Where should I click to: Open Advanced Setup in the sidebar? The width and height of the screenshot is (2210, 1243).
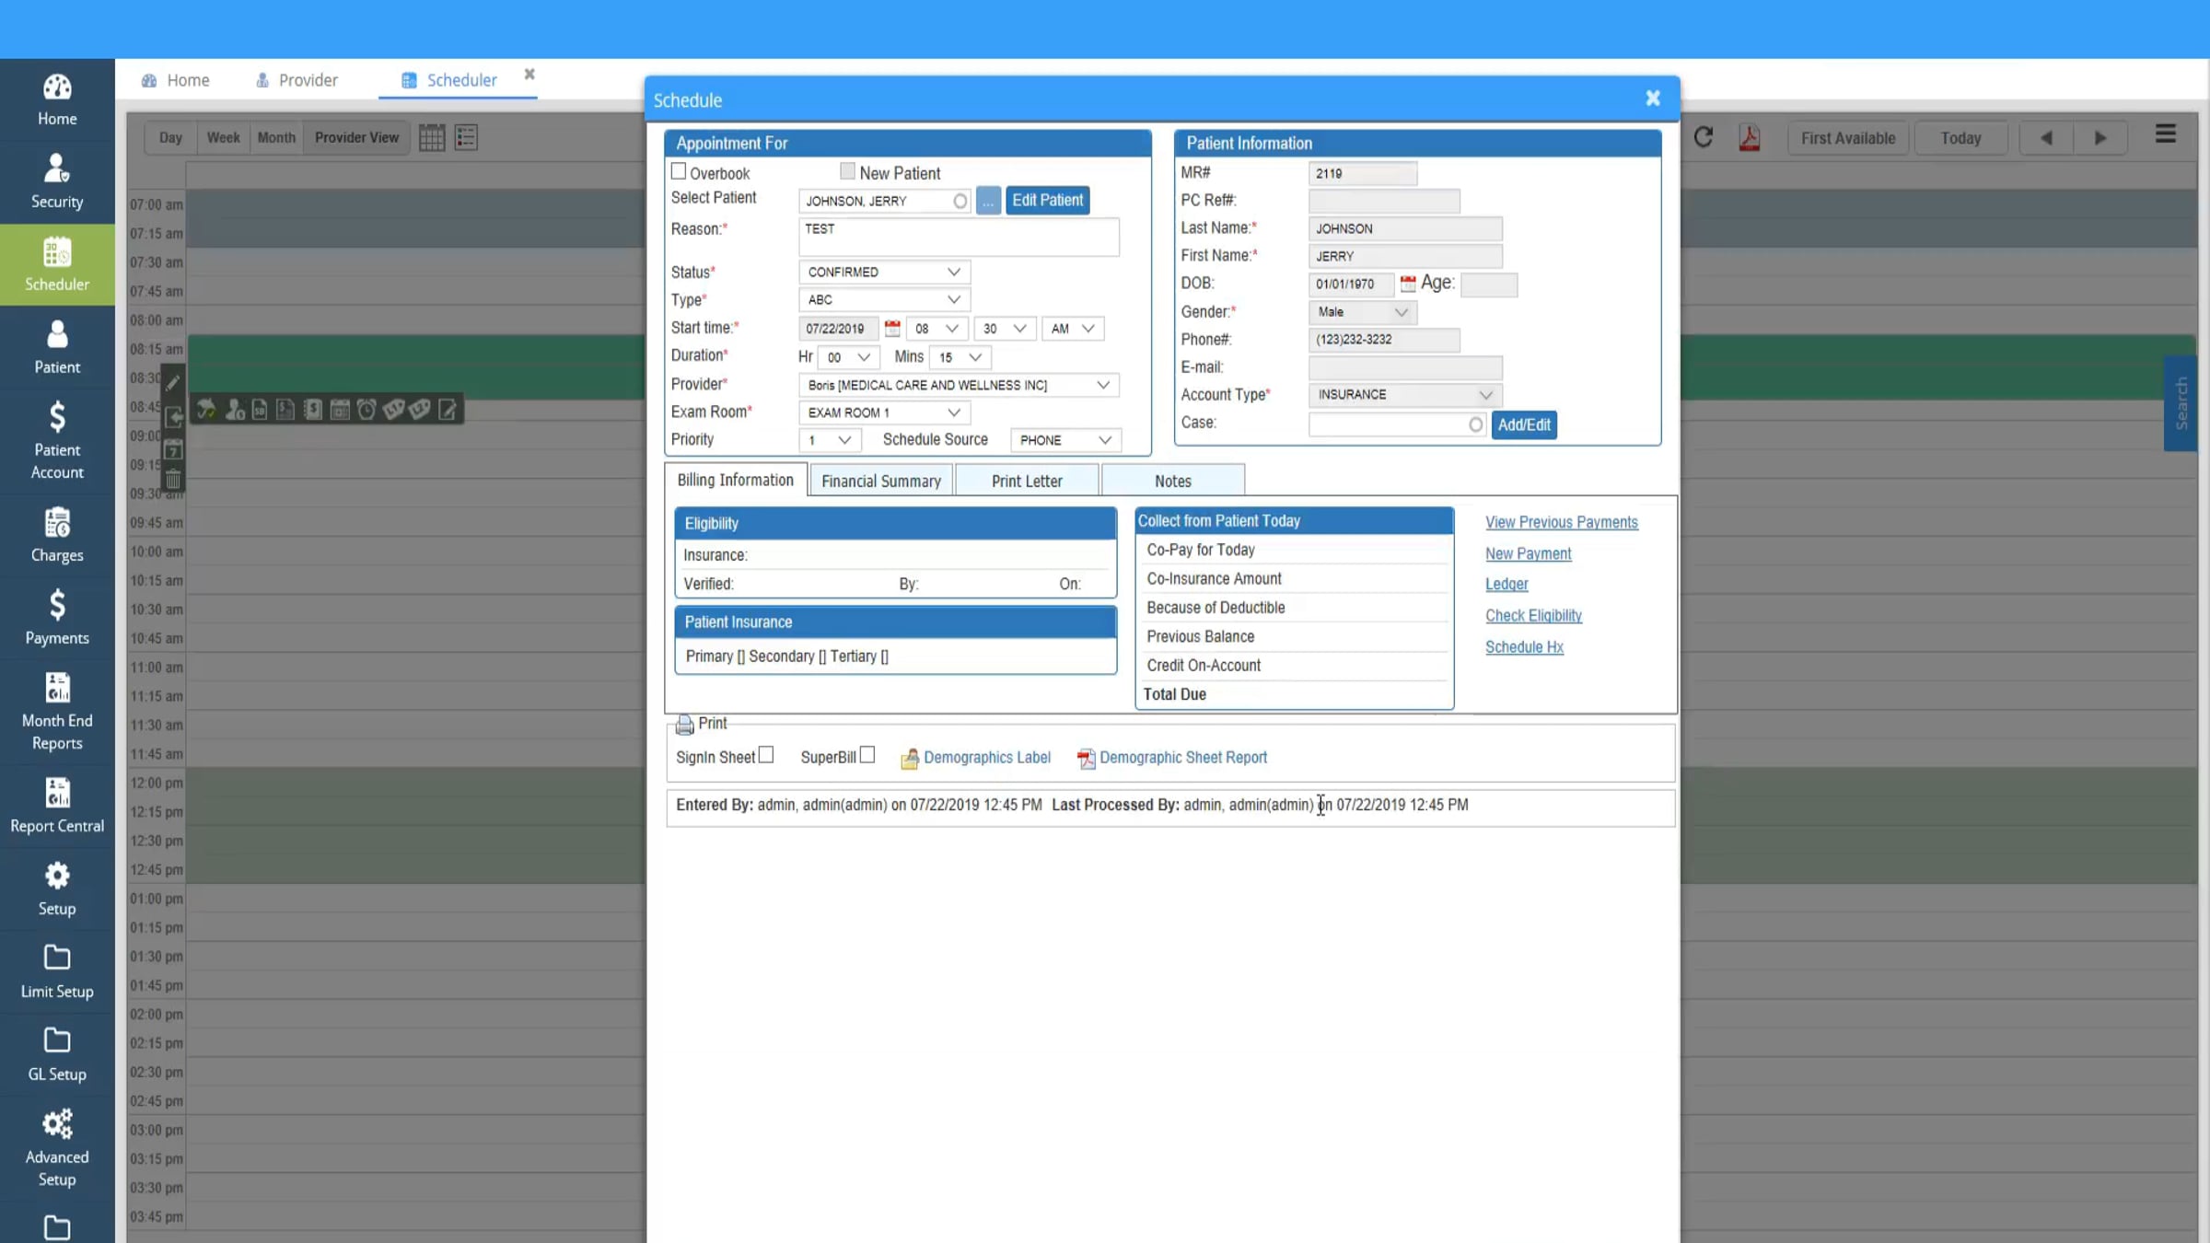click(57, 1148)
